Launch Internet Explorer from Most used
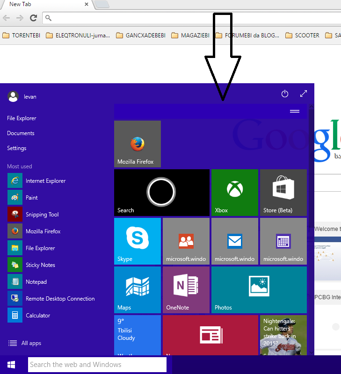This screenshot has height=374, width=341. tap(36, 181)
